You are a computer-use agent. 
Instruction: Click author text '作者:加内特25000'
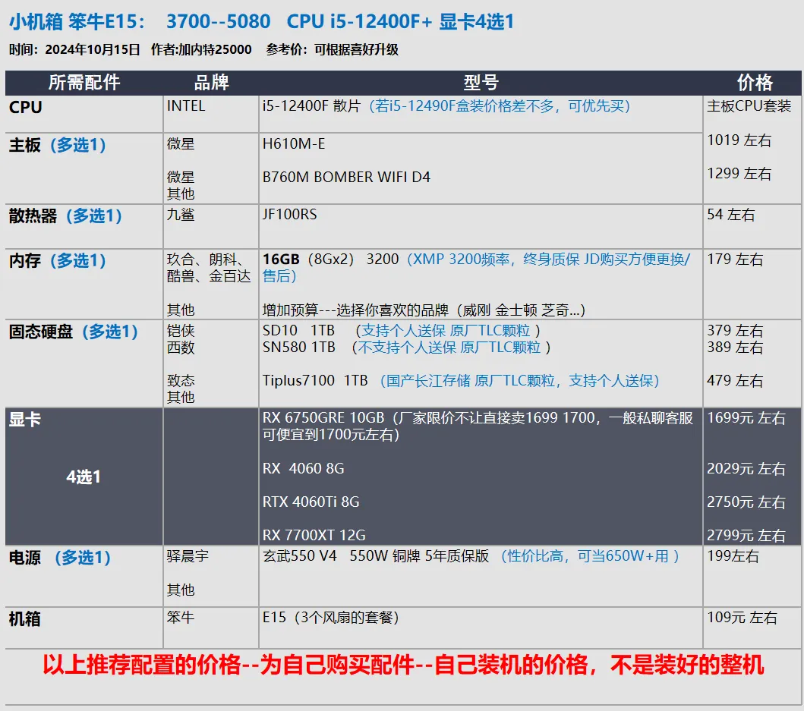[x=201, y=50]
